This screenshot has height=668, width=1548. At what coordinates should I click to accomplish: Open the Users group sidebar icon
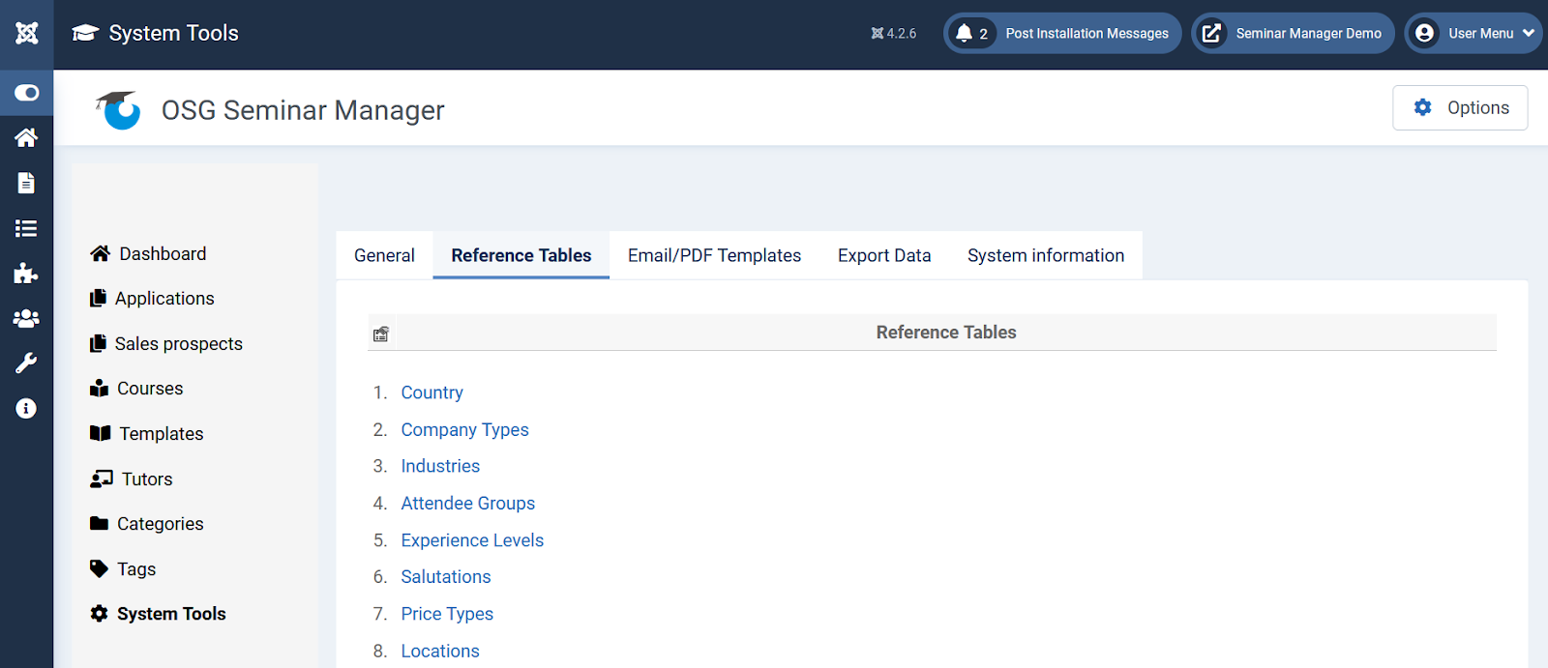26,318
